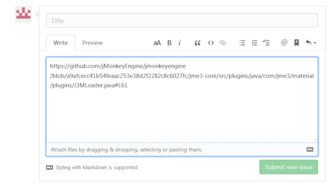Image resolution: width=333 pixels, height=192 pixels.
Task: Insert a block quote
Action: click(x=198, y=43)
